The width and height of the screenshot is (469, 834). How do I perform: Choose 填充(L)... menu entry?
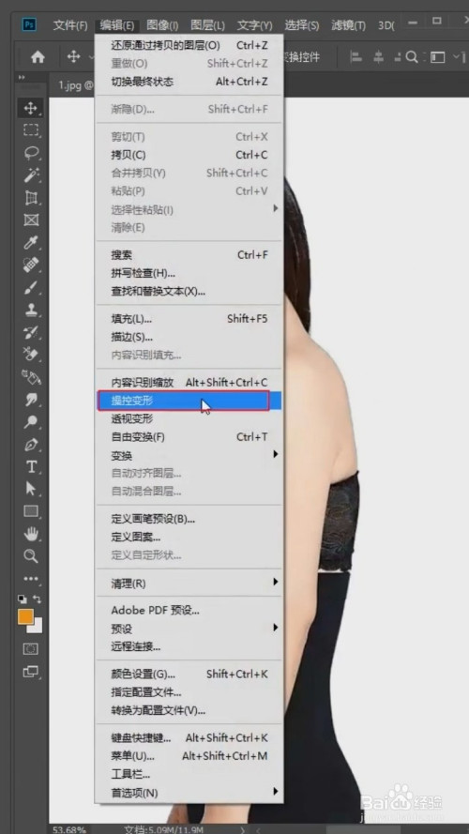pyautogui.click(x=189, y=319)
